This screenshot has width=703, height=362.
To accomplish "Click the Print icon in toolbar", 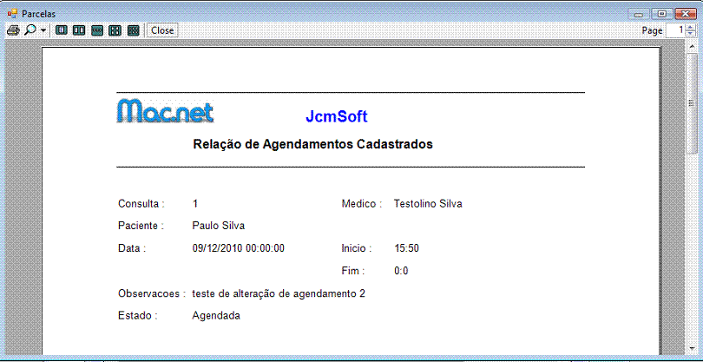I will click(13, 30).
